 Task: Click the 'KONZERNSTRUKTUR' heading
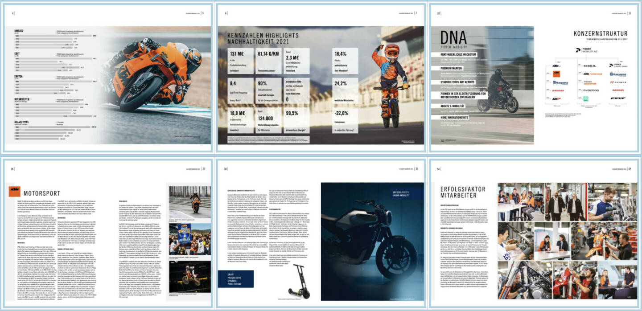[601, 33]
